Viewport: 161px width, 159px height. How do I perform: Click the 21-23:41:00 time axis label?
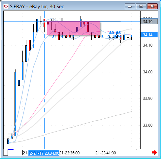(x=106, y=153)
